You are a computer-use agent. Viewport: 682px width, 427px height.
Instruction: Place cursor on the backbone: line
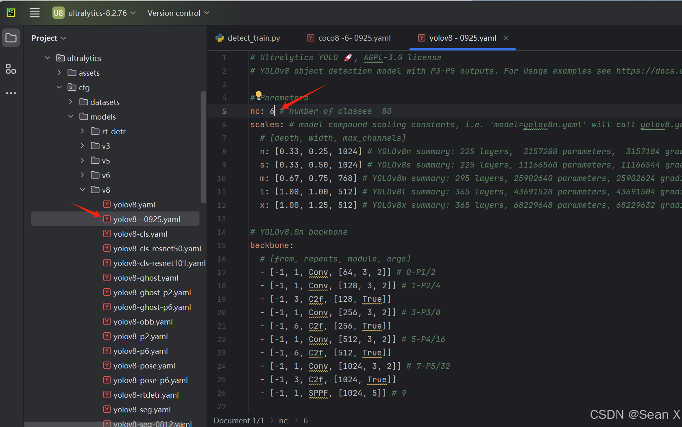tap(272, 245)
